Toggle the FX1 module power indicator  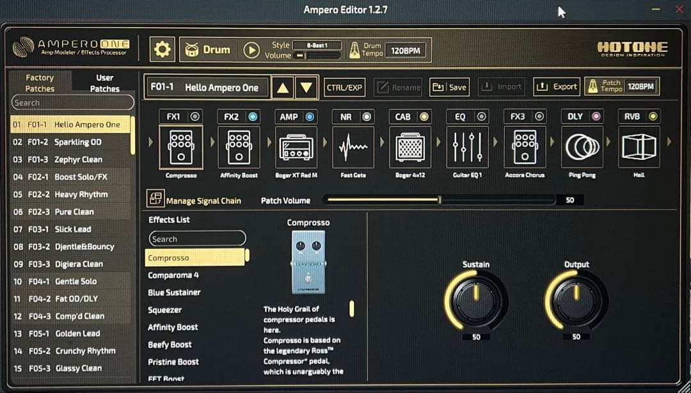click(195, 116)
